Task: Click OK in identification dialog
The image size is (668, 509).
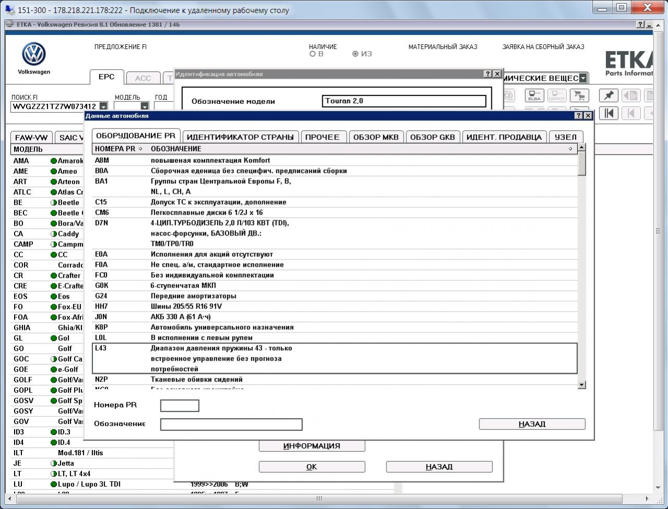Action: [312, 467]
